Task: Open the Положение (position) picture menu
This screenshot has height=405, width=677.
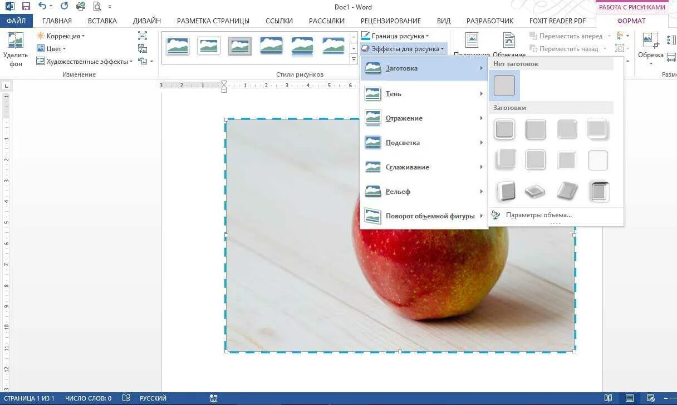Action: [472, 44]
